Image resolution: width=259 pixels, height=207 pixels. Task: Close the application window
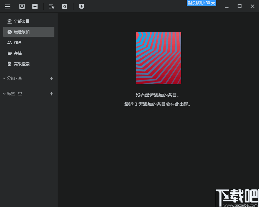[x=253, y=6]
